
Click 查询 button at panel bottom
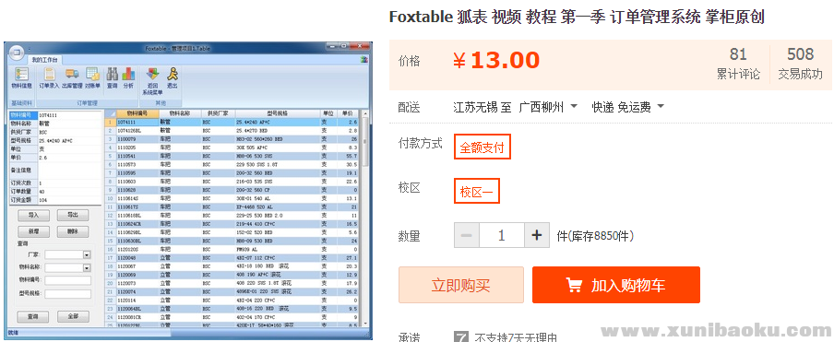pyautogui.click(x=34, y=316)
